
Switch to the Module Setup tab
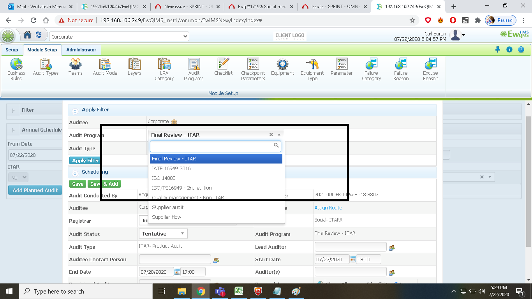click(42, 50)
